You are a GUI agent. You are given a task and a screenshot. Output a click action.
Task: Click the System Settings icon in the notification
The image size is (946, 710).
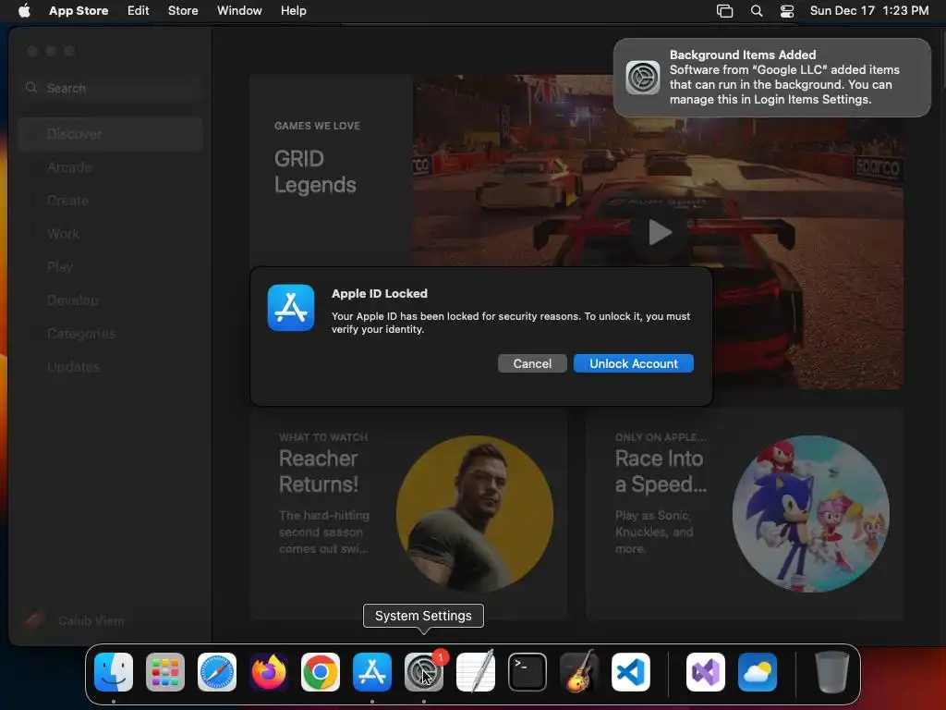pos(643,78)
